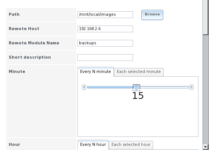
Task: Click the empty Short description field
Action: click(105, 58)
